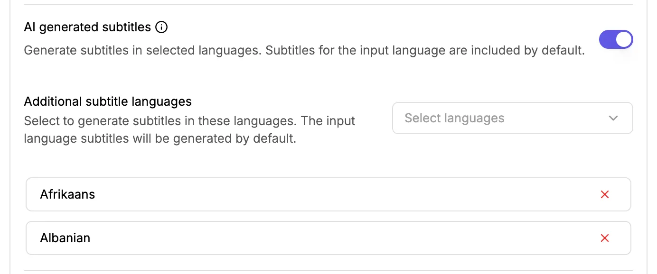The width and height of the screenshot is (657, 274).
Task: Click the white knob of the subtitles switch
Action: tap(624, 40)
